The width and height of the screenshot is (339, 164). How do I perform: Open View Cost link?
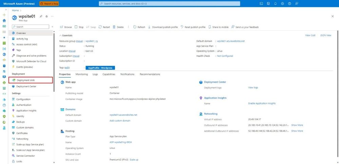[310, 35]
